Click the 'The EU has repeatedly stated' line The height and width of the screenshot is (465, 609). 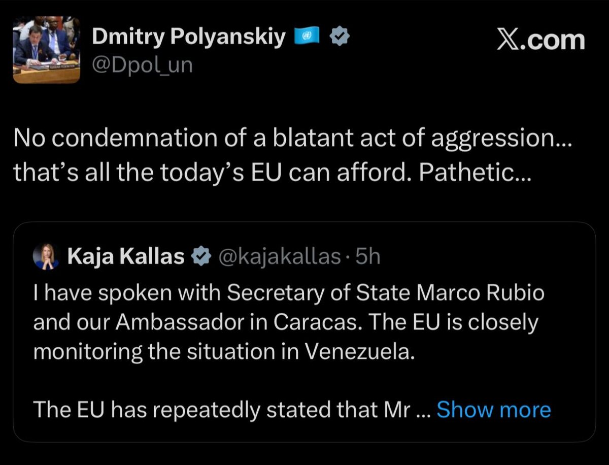click(221, 410)
